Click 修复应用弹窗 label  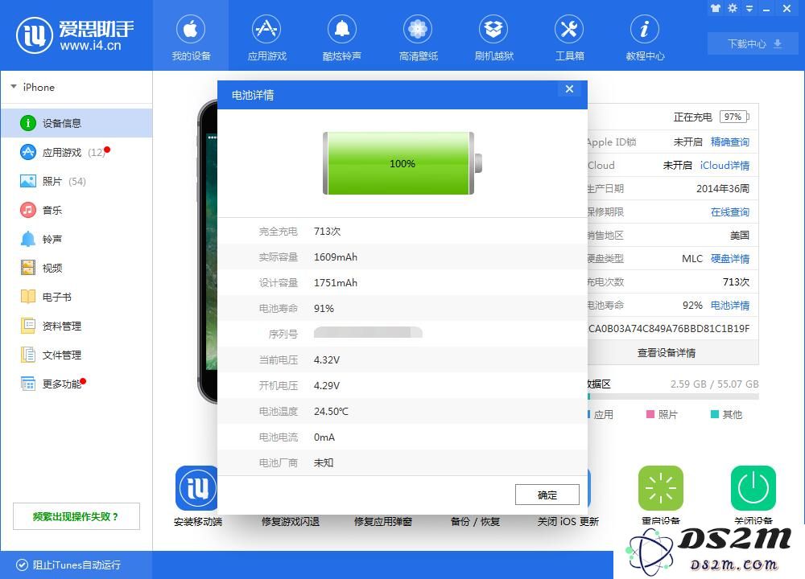[x=383, y=522]
